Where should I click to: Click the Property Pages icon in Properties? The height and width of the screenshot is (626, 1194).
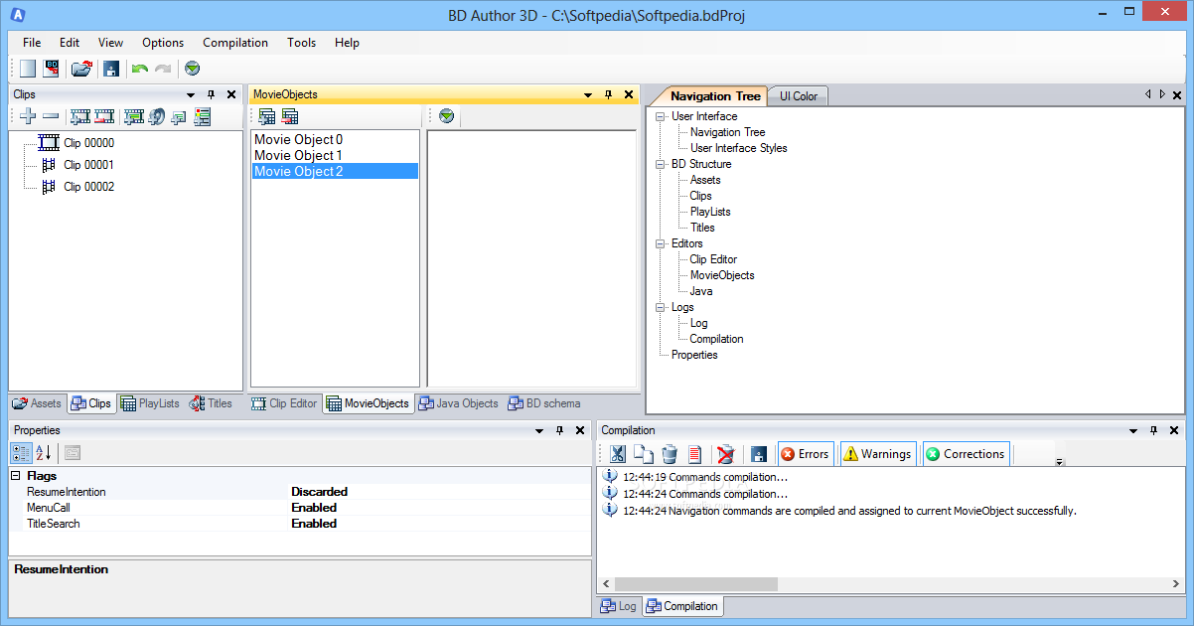click(73, 453)
